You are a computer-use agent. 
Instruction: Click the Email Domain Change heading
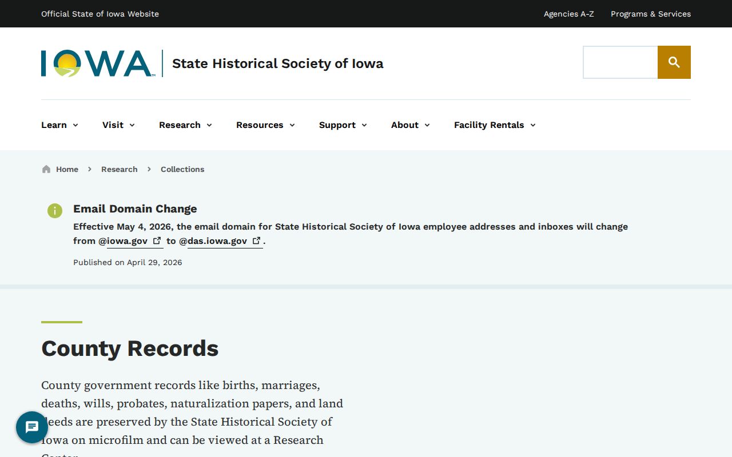click(135, 209)
